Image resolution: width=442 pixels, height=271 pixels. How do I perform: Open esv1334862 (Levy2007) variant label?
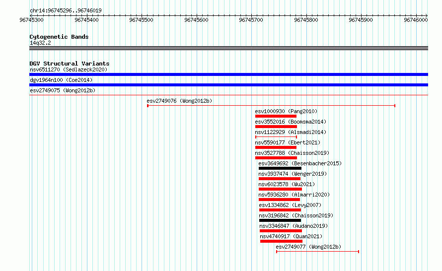(290, 205)
